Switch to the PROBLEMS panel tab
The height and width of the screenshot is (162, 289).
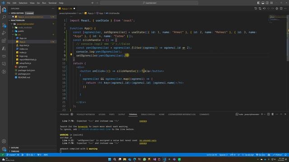(64, 114)
